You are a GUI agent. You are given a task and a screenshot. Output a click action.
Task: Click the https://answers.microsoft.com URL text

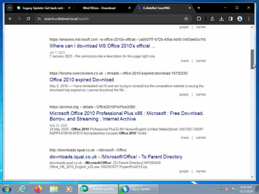point(74,39)
